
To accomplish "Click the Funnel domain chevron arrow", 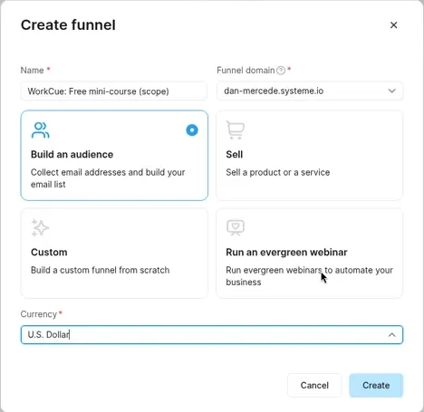I will click(x=391, y=91).
